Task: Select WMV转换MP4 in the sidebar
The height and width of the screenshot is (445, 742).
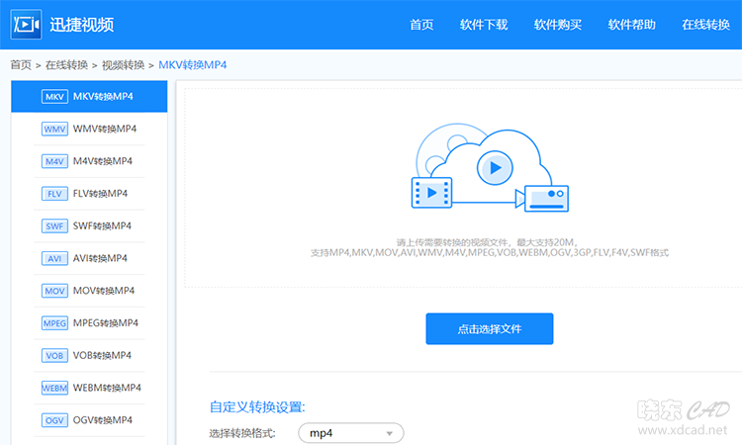Action: tap(89, 129)
